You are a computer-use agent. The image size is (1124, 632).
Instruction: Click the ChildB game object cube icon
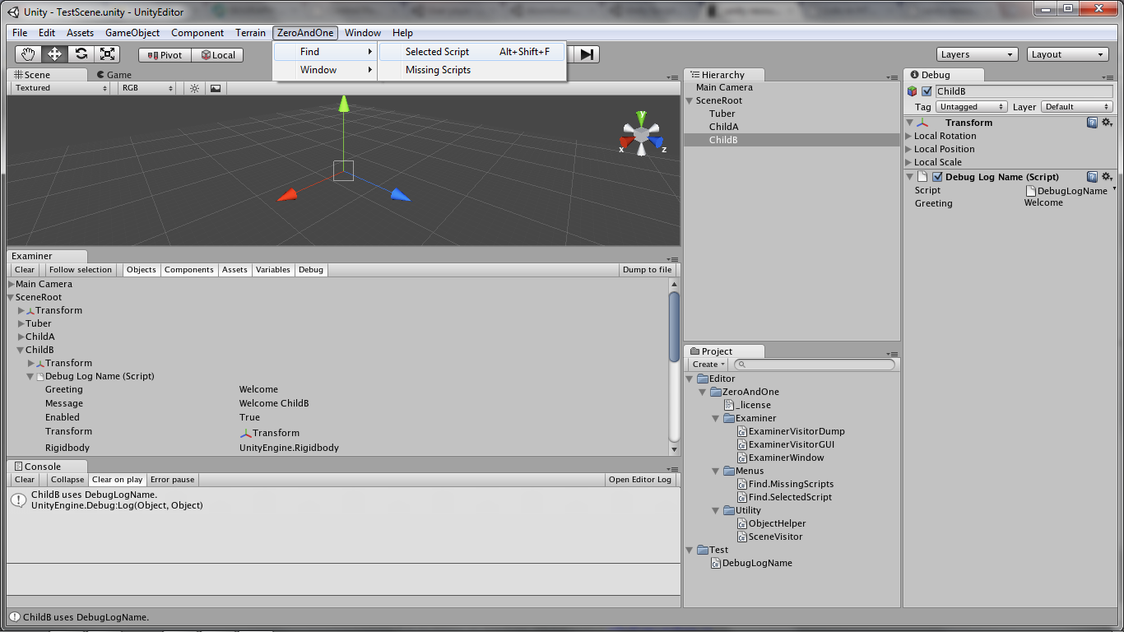point(913,91)
